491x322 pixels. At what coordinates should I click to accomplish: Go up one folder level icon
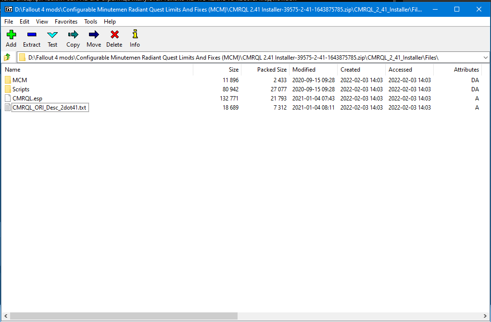(x=7, y=58)
